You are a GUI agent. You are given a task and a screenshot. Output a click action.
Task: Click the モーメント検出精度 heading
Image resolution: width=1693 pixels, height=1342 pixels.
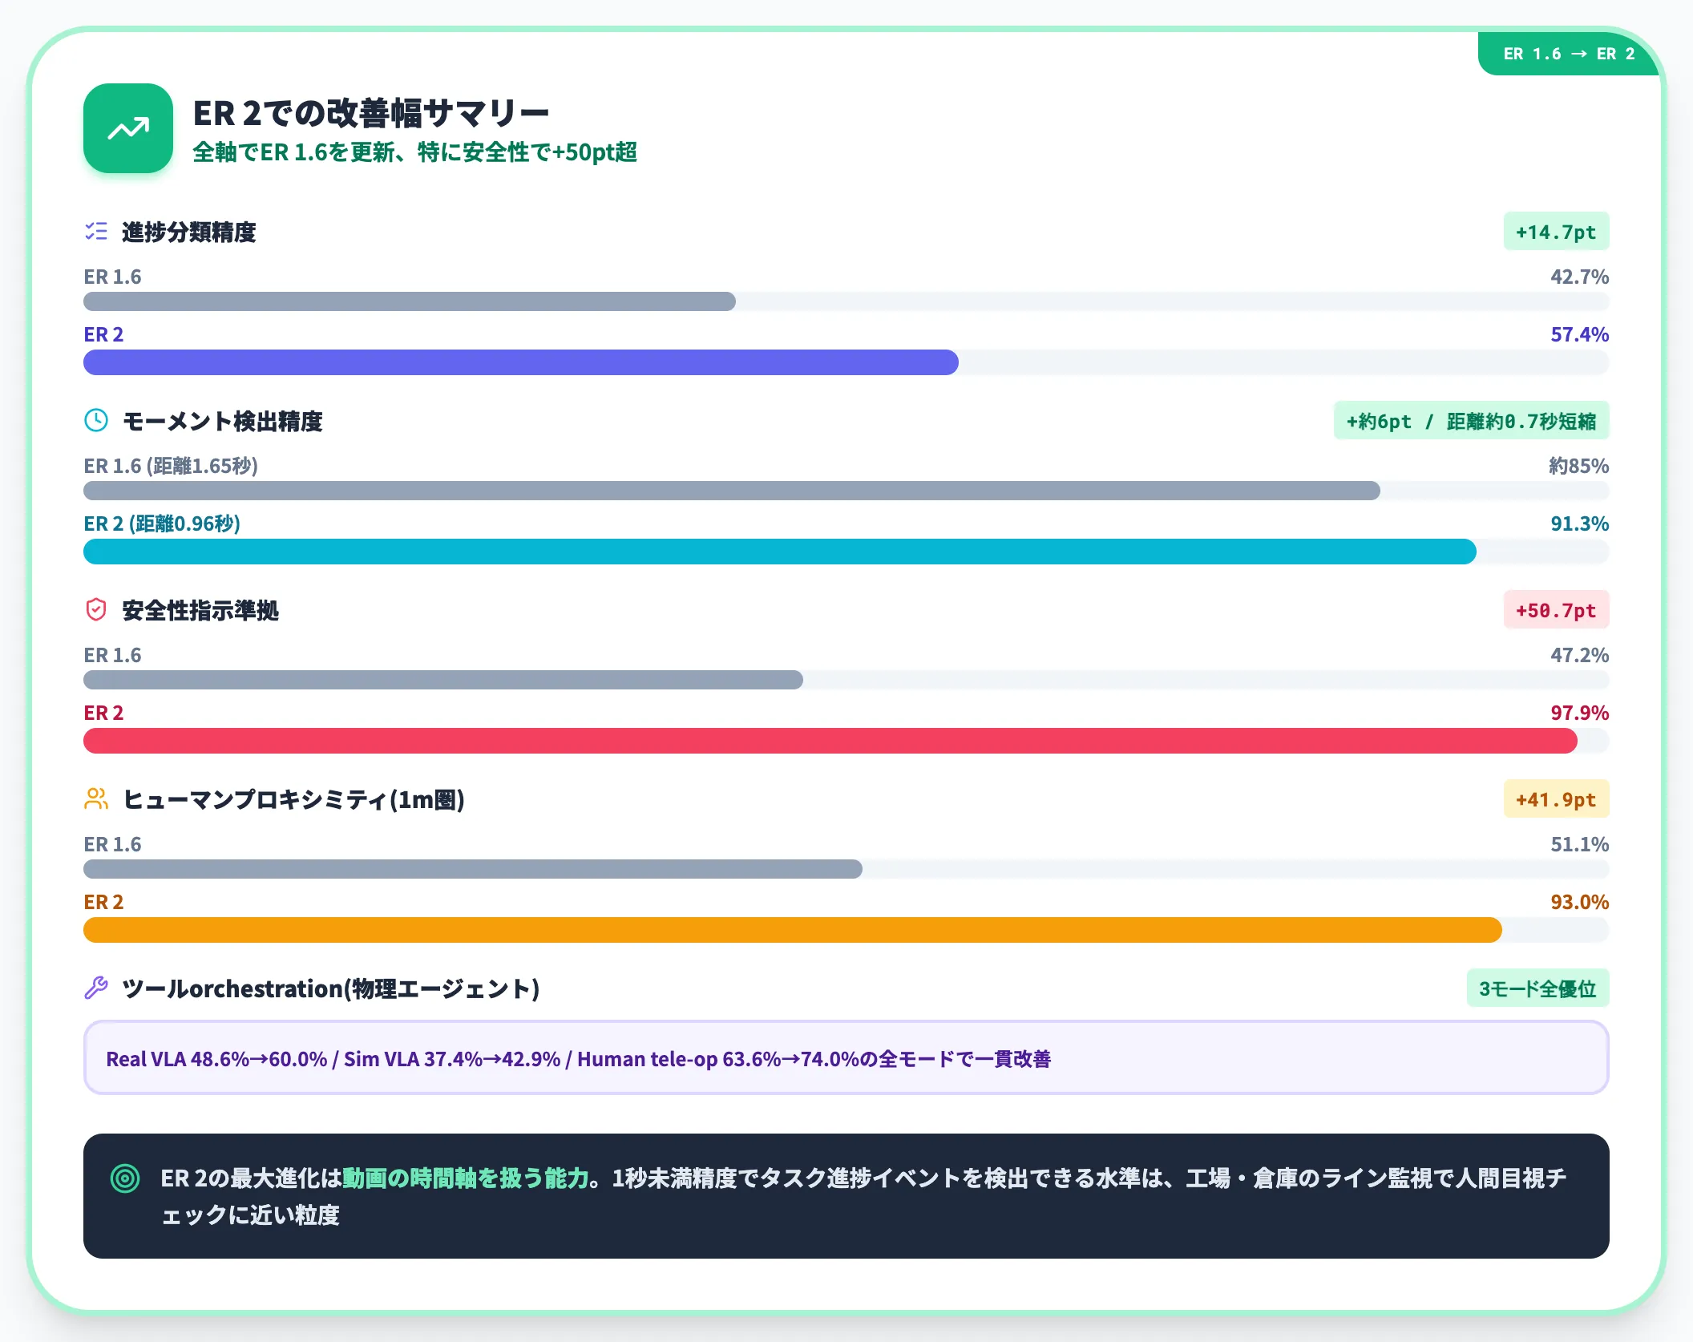tap(223, 421)
